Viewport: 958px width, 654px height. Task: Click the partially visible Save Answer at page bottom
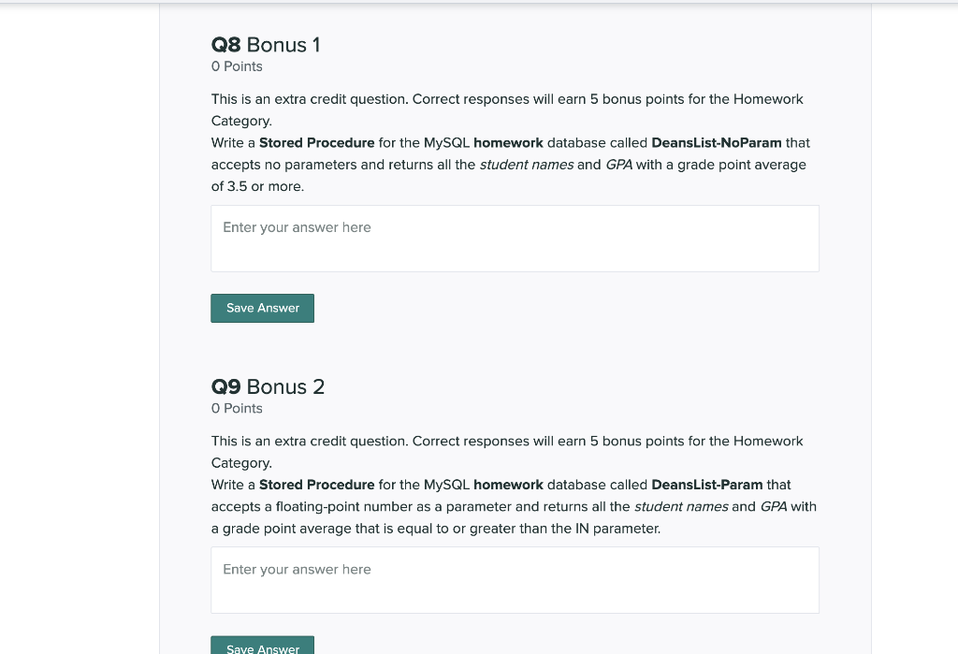click(x=262, y=647)
